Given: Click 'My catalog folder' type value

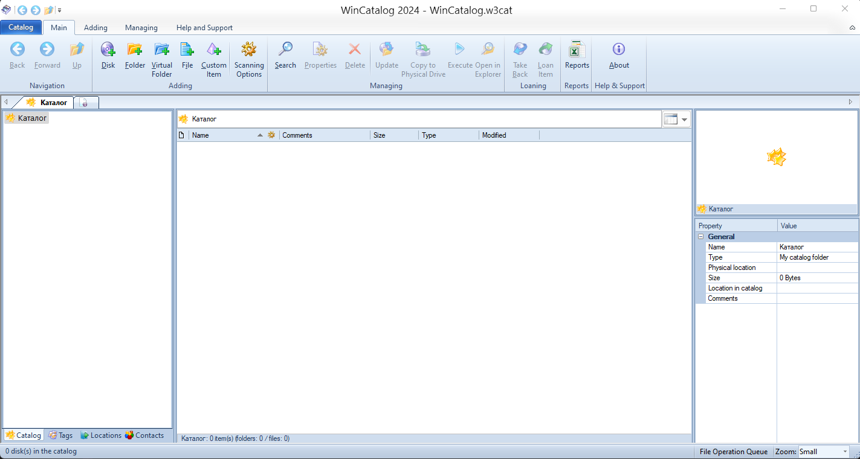Looking at the screenshot, I should pyautogui.click(x=818, y=257).
